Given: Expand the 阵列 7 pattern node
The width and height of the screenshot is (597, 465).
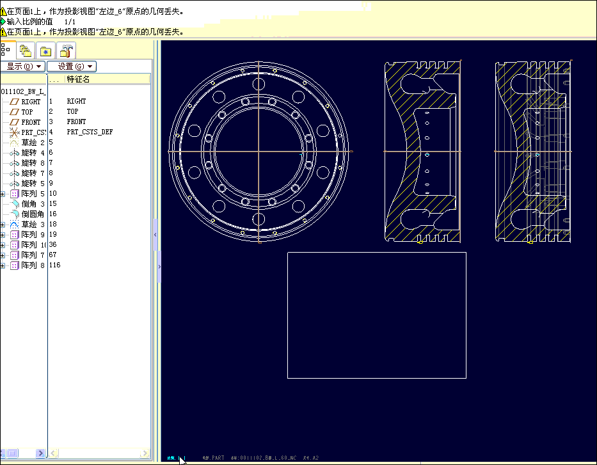Looking at the screenshot, I should 3,256.
